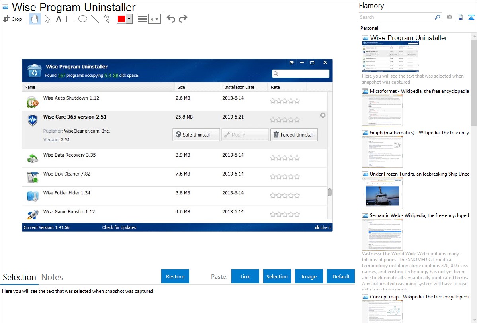The image size is (477, 323).
Task: Click the magnifier search icon in Flamory
Action: pyautogui.click(x=437, y=17)
